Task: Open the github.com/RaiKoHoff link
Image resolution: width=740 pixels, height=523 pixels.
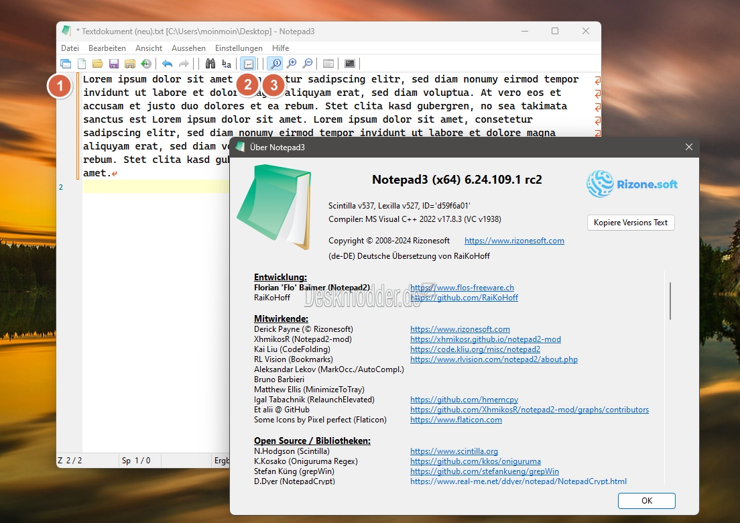Action: coord(464,298)
